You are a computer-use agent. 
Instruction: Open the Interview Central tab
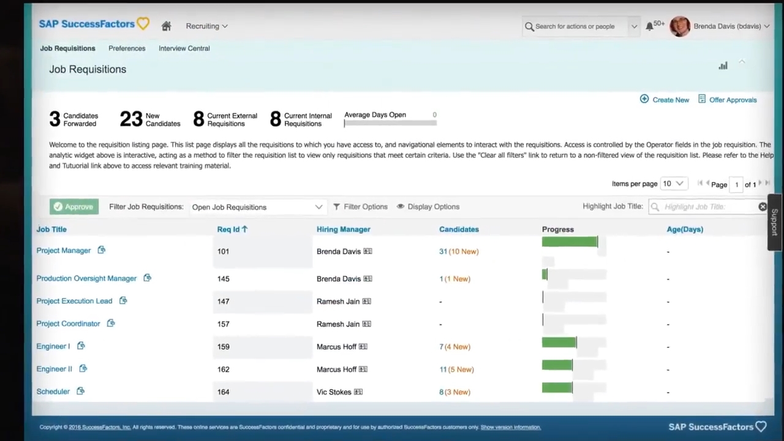pos(184,48)
